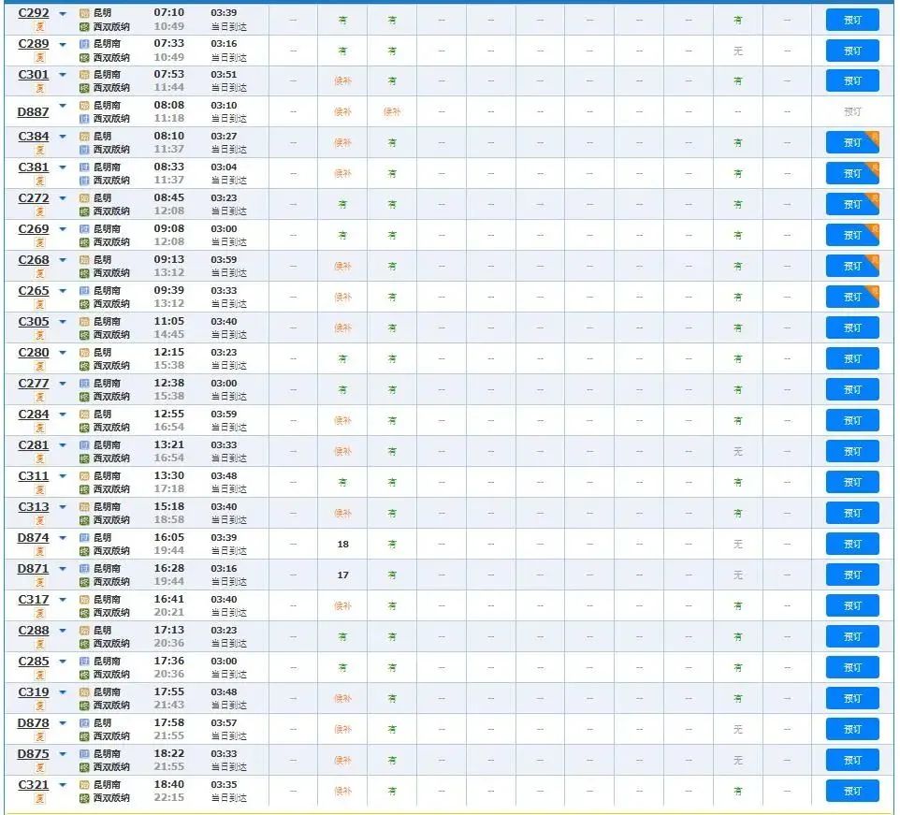The width and height of the screenshot is (900, 815).
Task: Click the origin icon beside 昆明南 for C313
Action: 84,507
